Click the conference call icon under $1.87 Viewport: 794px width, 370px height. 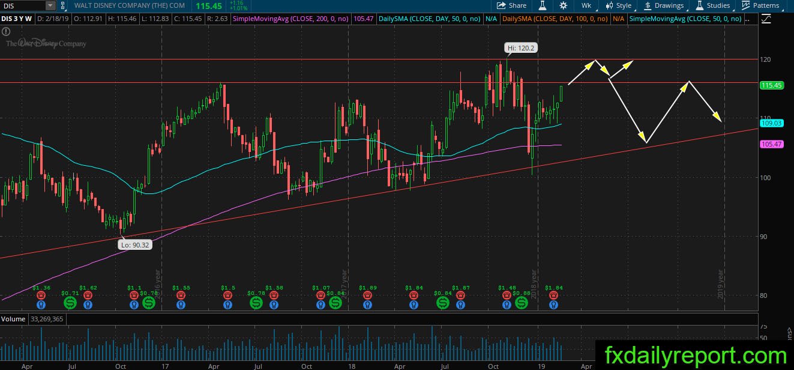(x=460, y=296)
